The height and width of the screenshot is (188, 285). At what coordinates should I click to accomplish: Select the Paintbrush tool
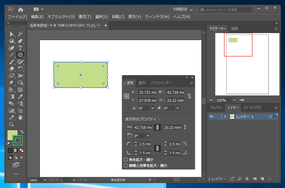12,62
